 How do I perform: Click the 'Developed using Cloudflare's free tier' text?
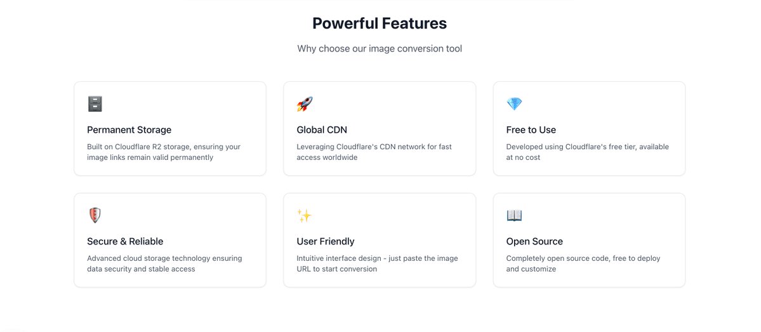[x=587, y=152]
